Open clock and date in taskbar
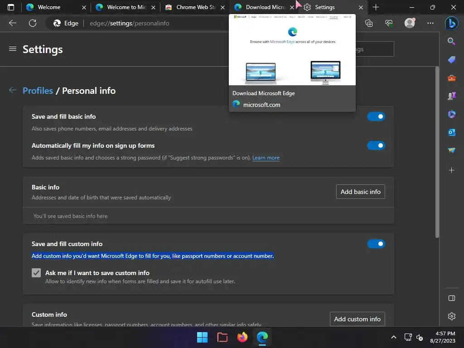This screenshot has width=464, height=348. [x=443, y=337]
